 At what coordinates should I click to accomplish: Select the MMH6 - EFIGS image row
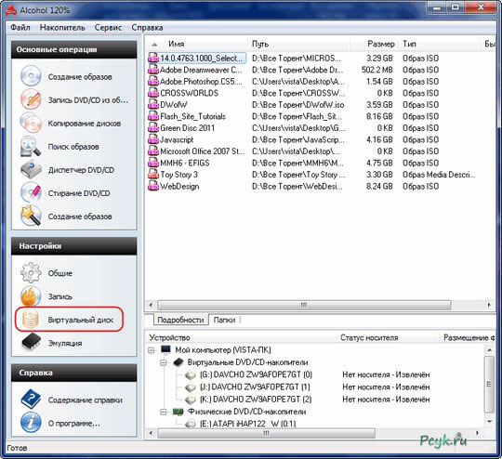(320, 163)
